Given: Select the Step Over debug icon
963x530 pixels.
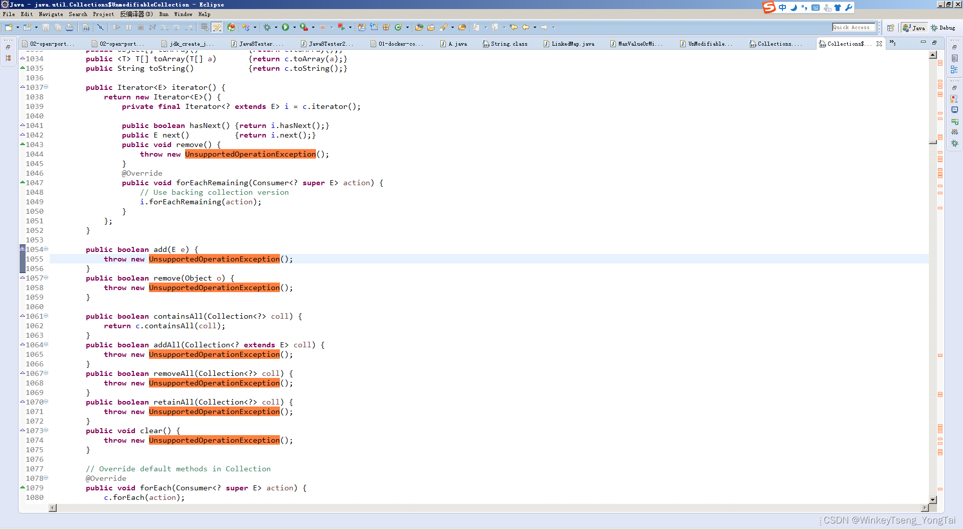Looking at the screenshot, I should click(x=177, y=28).
